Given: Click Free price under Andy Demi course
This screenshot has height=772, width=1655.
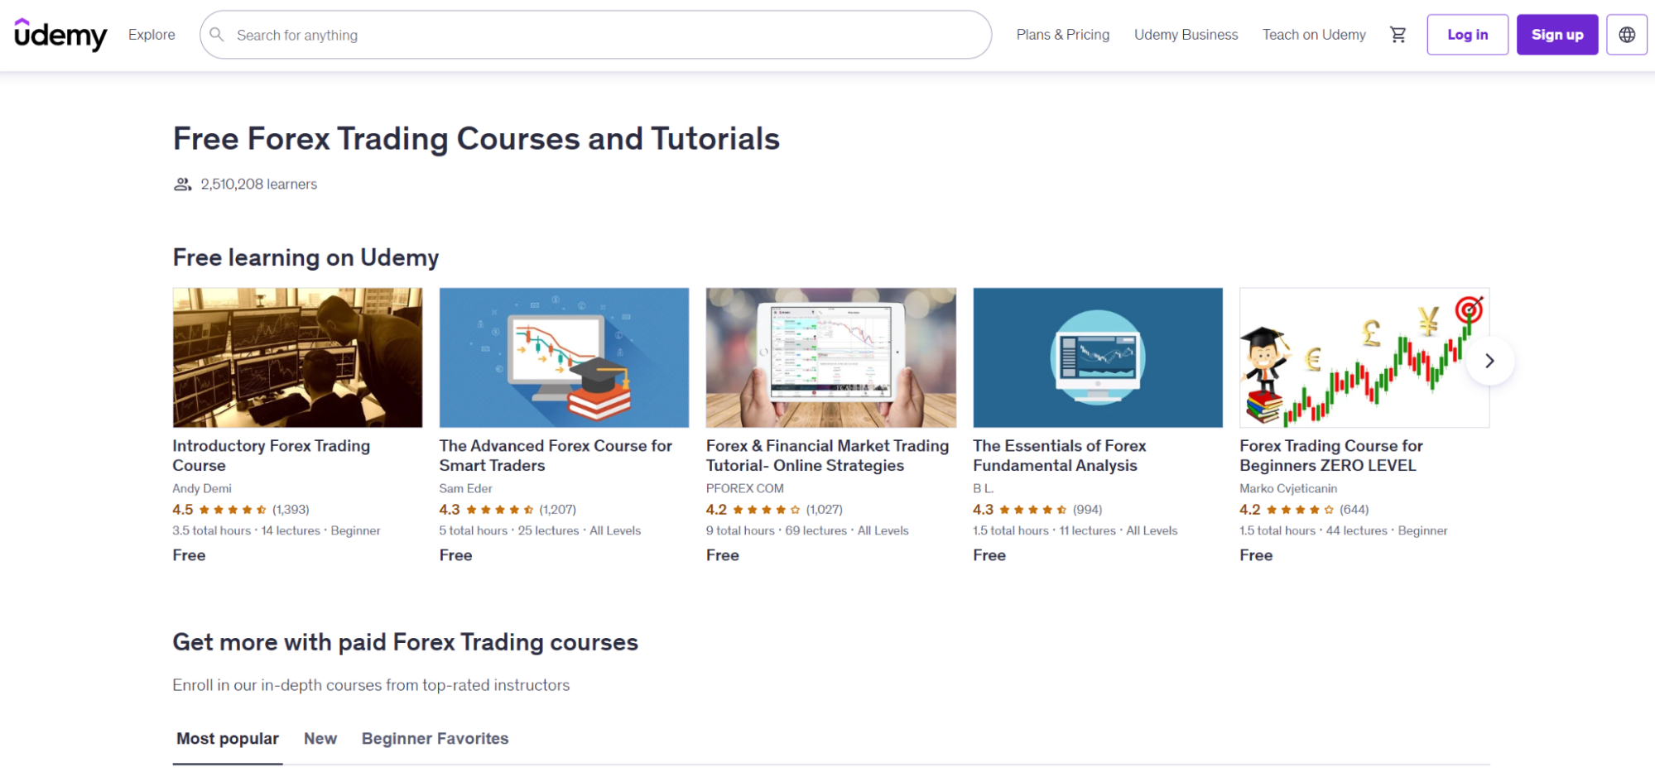Looking at the screenshot, I should (189, 555).
